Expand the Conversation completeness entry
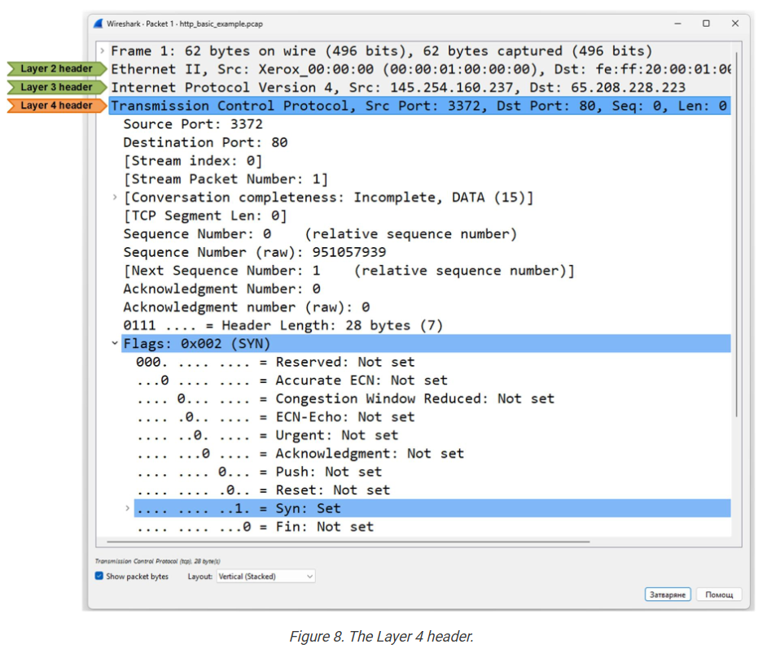Viewport: 780px width, 666px height. click(115, 198)
